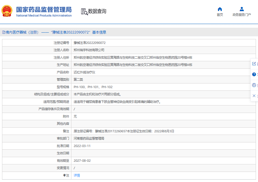Click the 其他内容 row label
258x182 pixels.
(x=63, y=124)
